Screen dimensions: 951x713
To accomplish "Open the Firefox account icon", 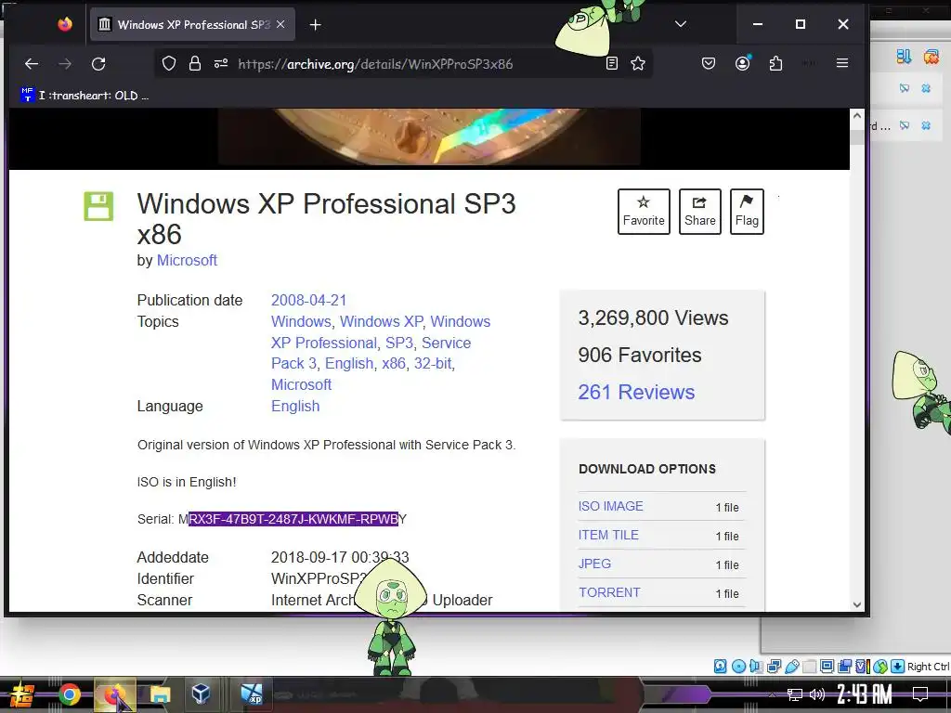I will pyautogui.click(x=742, y=63).
